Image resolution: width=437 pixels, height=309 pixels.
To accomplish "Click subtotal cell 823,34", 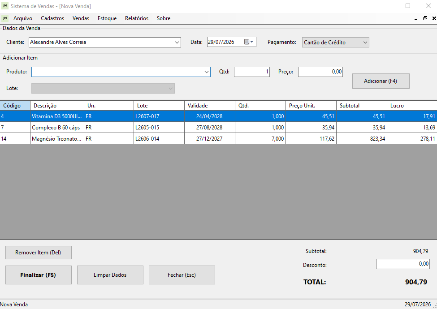I will click(x=362, y=139).
